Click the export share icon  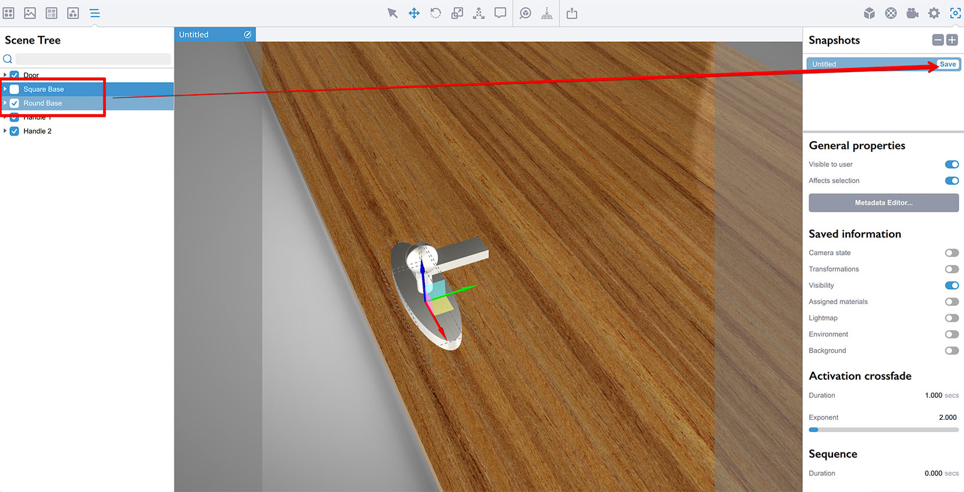tap(572, 13)
